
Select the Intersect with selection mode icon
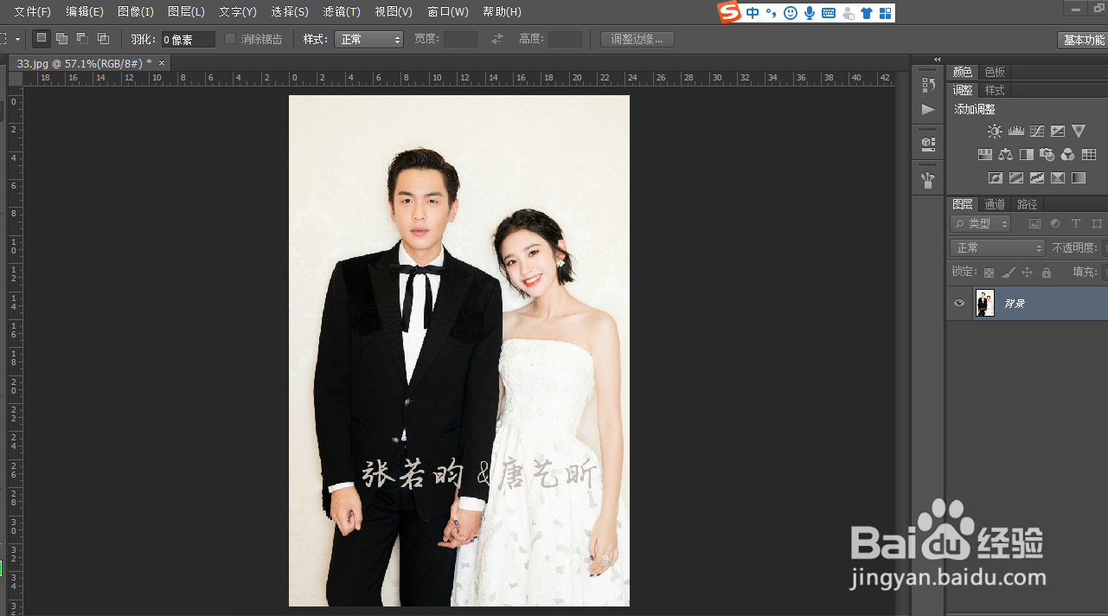pyautogui.click(x=104, y=39)
